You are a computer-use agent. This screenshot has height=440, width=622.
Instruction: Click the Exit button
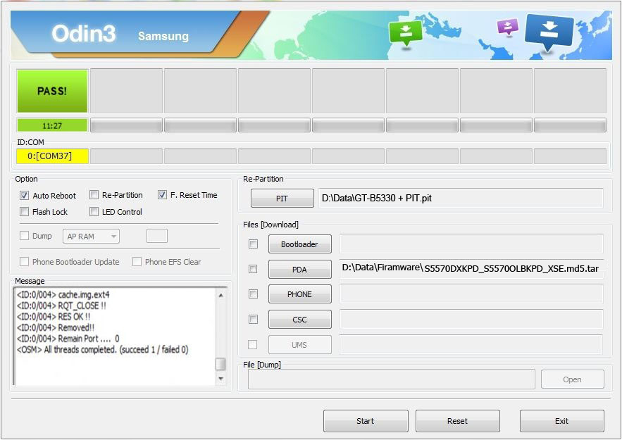point(561,421)
